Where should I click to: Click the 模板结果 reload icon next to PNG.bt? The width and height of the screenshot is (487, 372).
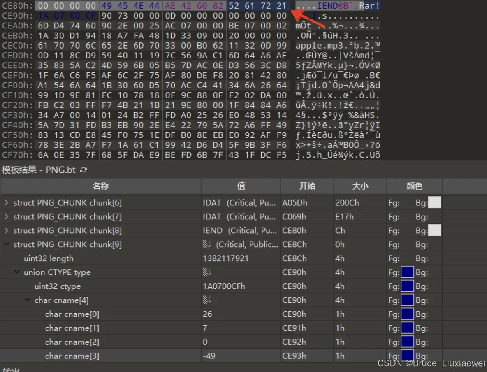pyautogui.click(x=84, y=170)
